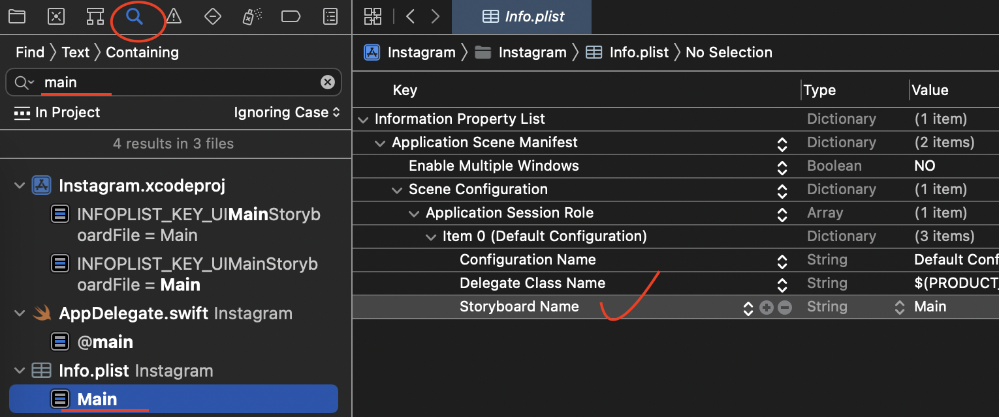This screenshot has height=417, width=999.
Task: Change Containing match option
Action: [x=142, y=52]
